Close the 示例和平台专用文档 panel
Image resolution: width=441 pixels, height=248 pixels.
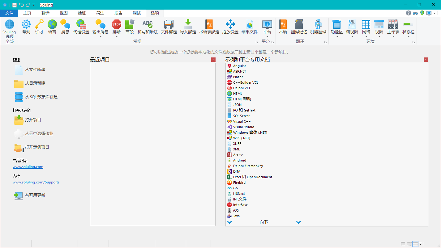[x=426, y=60]
